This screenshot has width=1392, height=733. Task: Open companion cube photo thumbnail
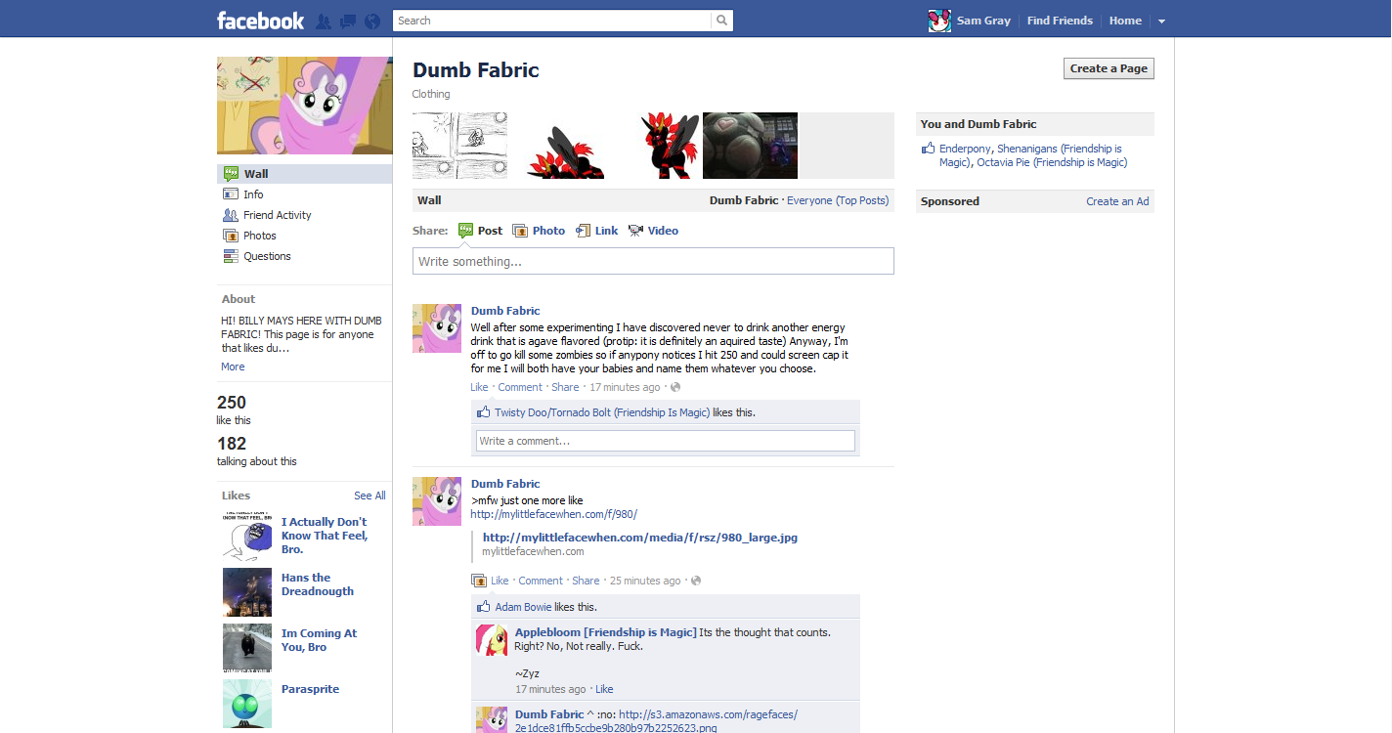(750, 146)
